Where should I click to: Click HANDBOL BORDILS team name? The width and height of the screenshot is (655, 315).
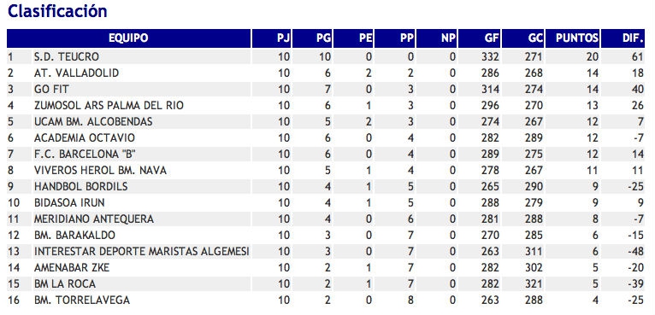[x=81, y=187]
